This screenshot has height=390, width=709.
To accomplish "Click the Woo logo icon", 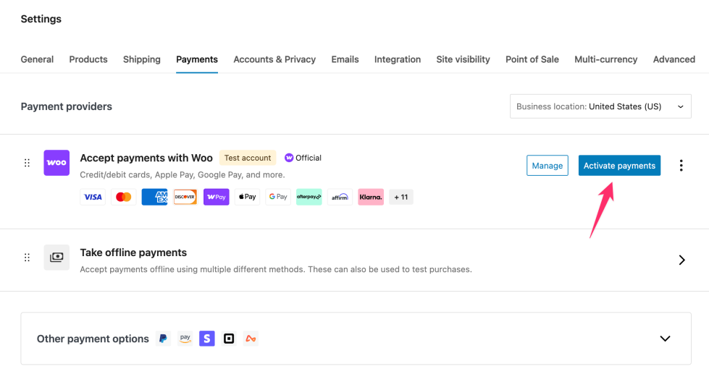I will click(56, 163).
